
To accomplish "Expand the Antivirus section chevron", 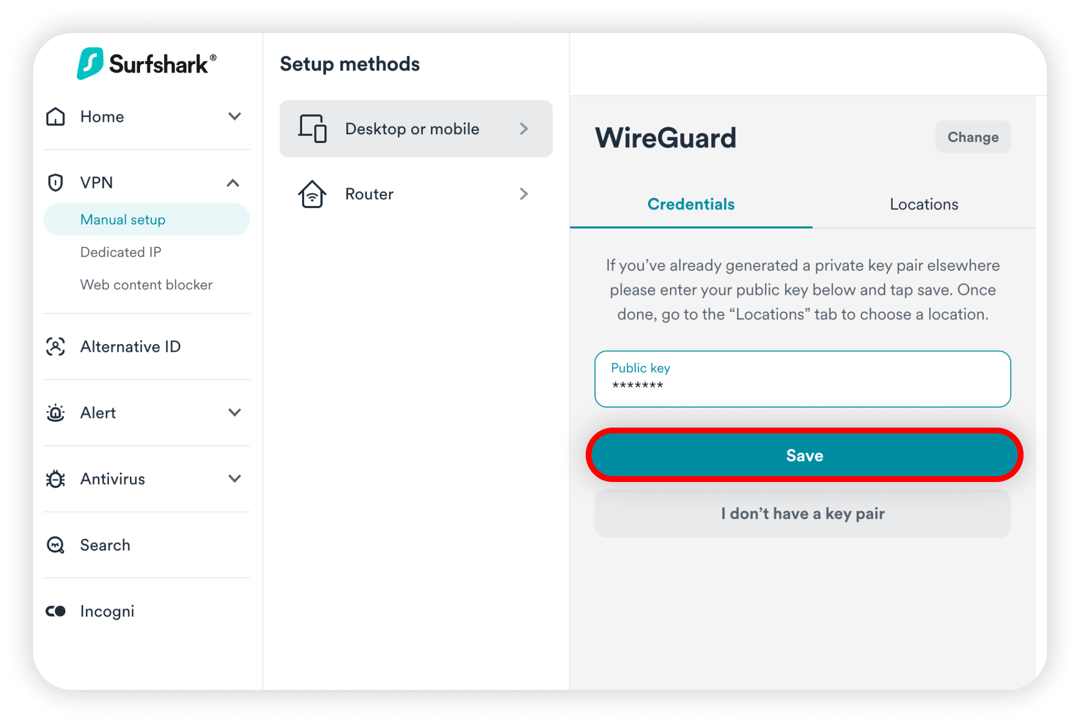I will [234, 479].
